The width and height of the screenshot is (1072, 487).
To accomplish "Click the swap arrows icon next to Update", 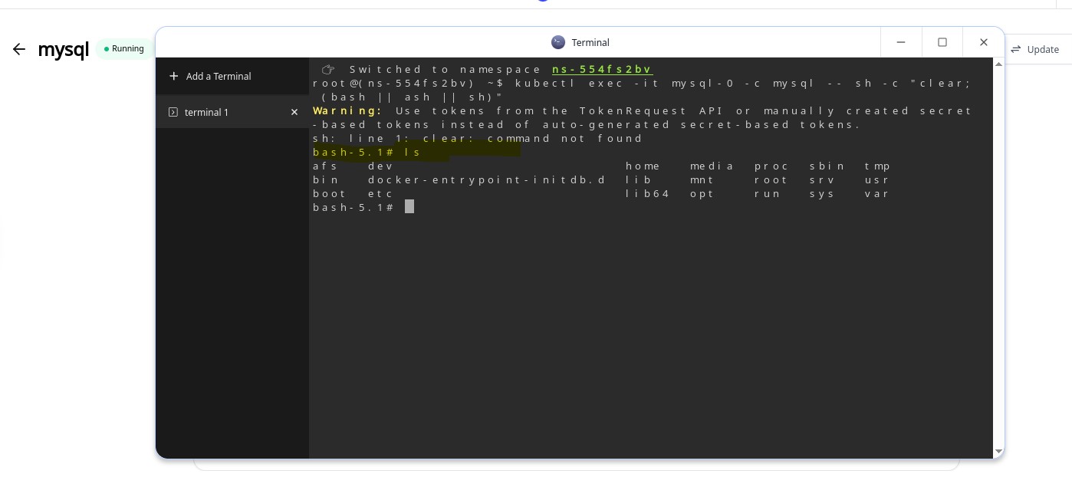I will (1016, 49).
